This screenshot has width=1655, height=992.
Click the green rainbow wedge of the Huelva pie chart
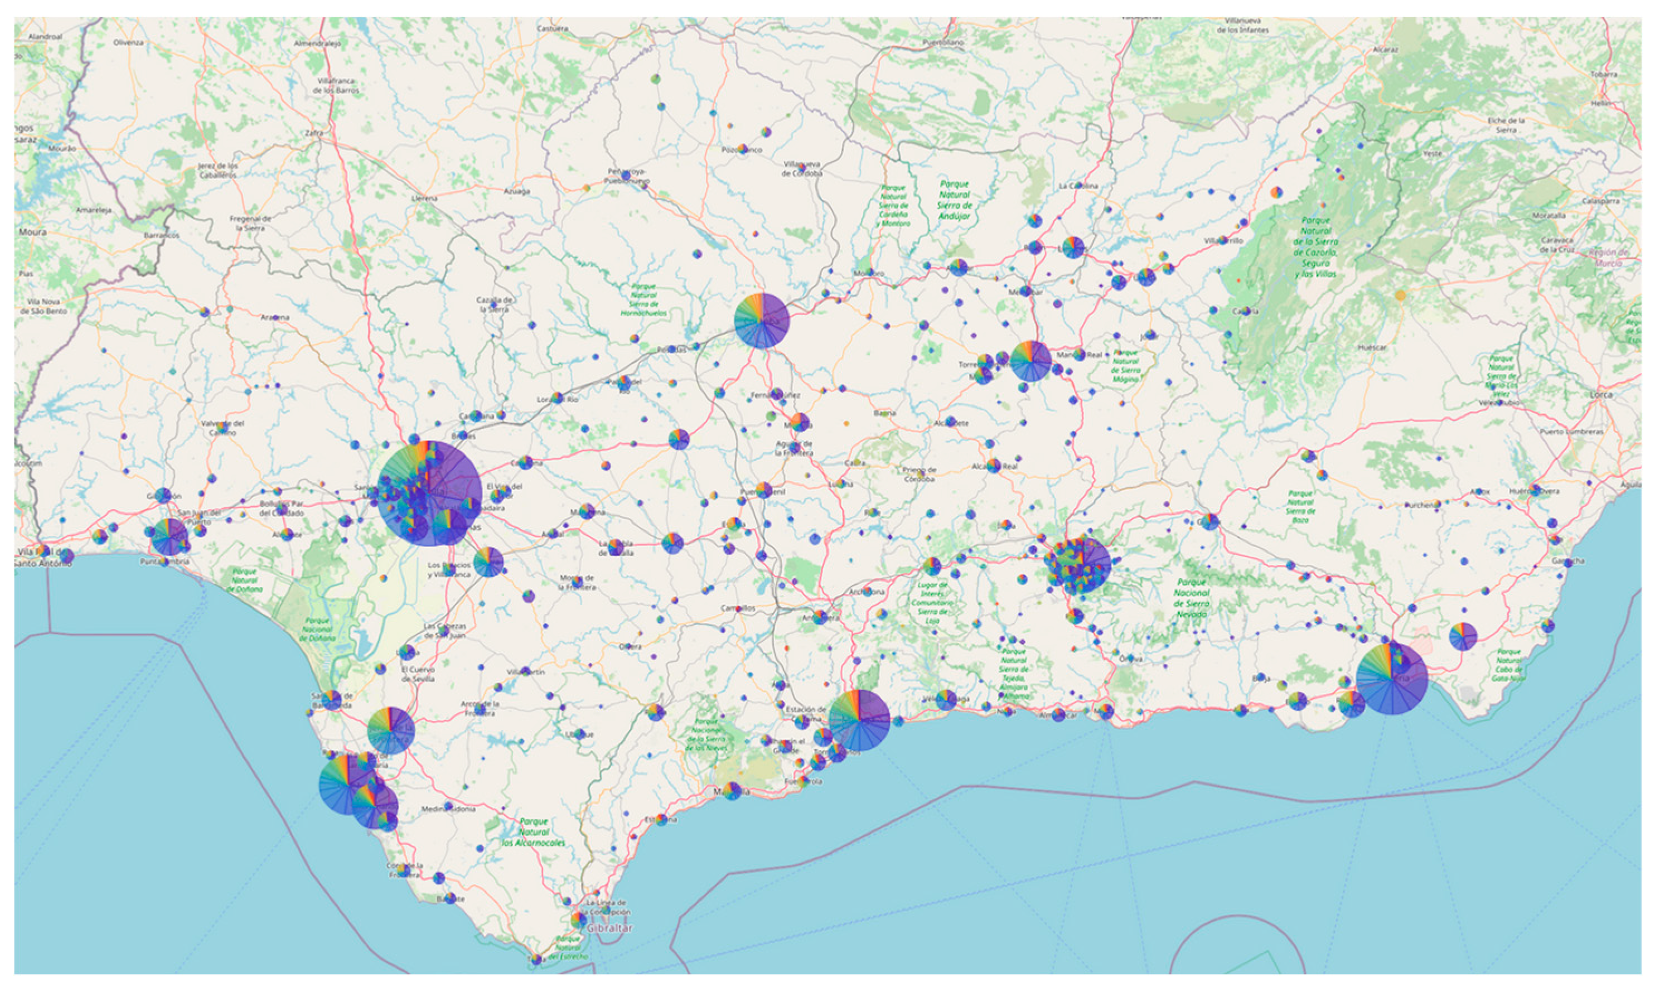[161, 528]
